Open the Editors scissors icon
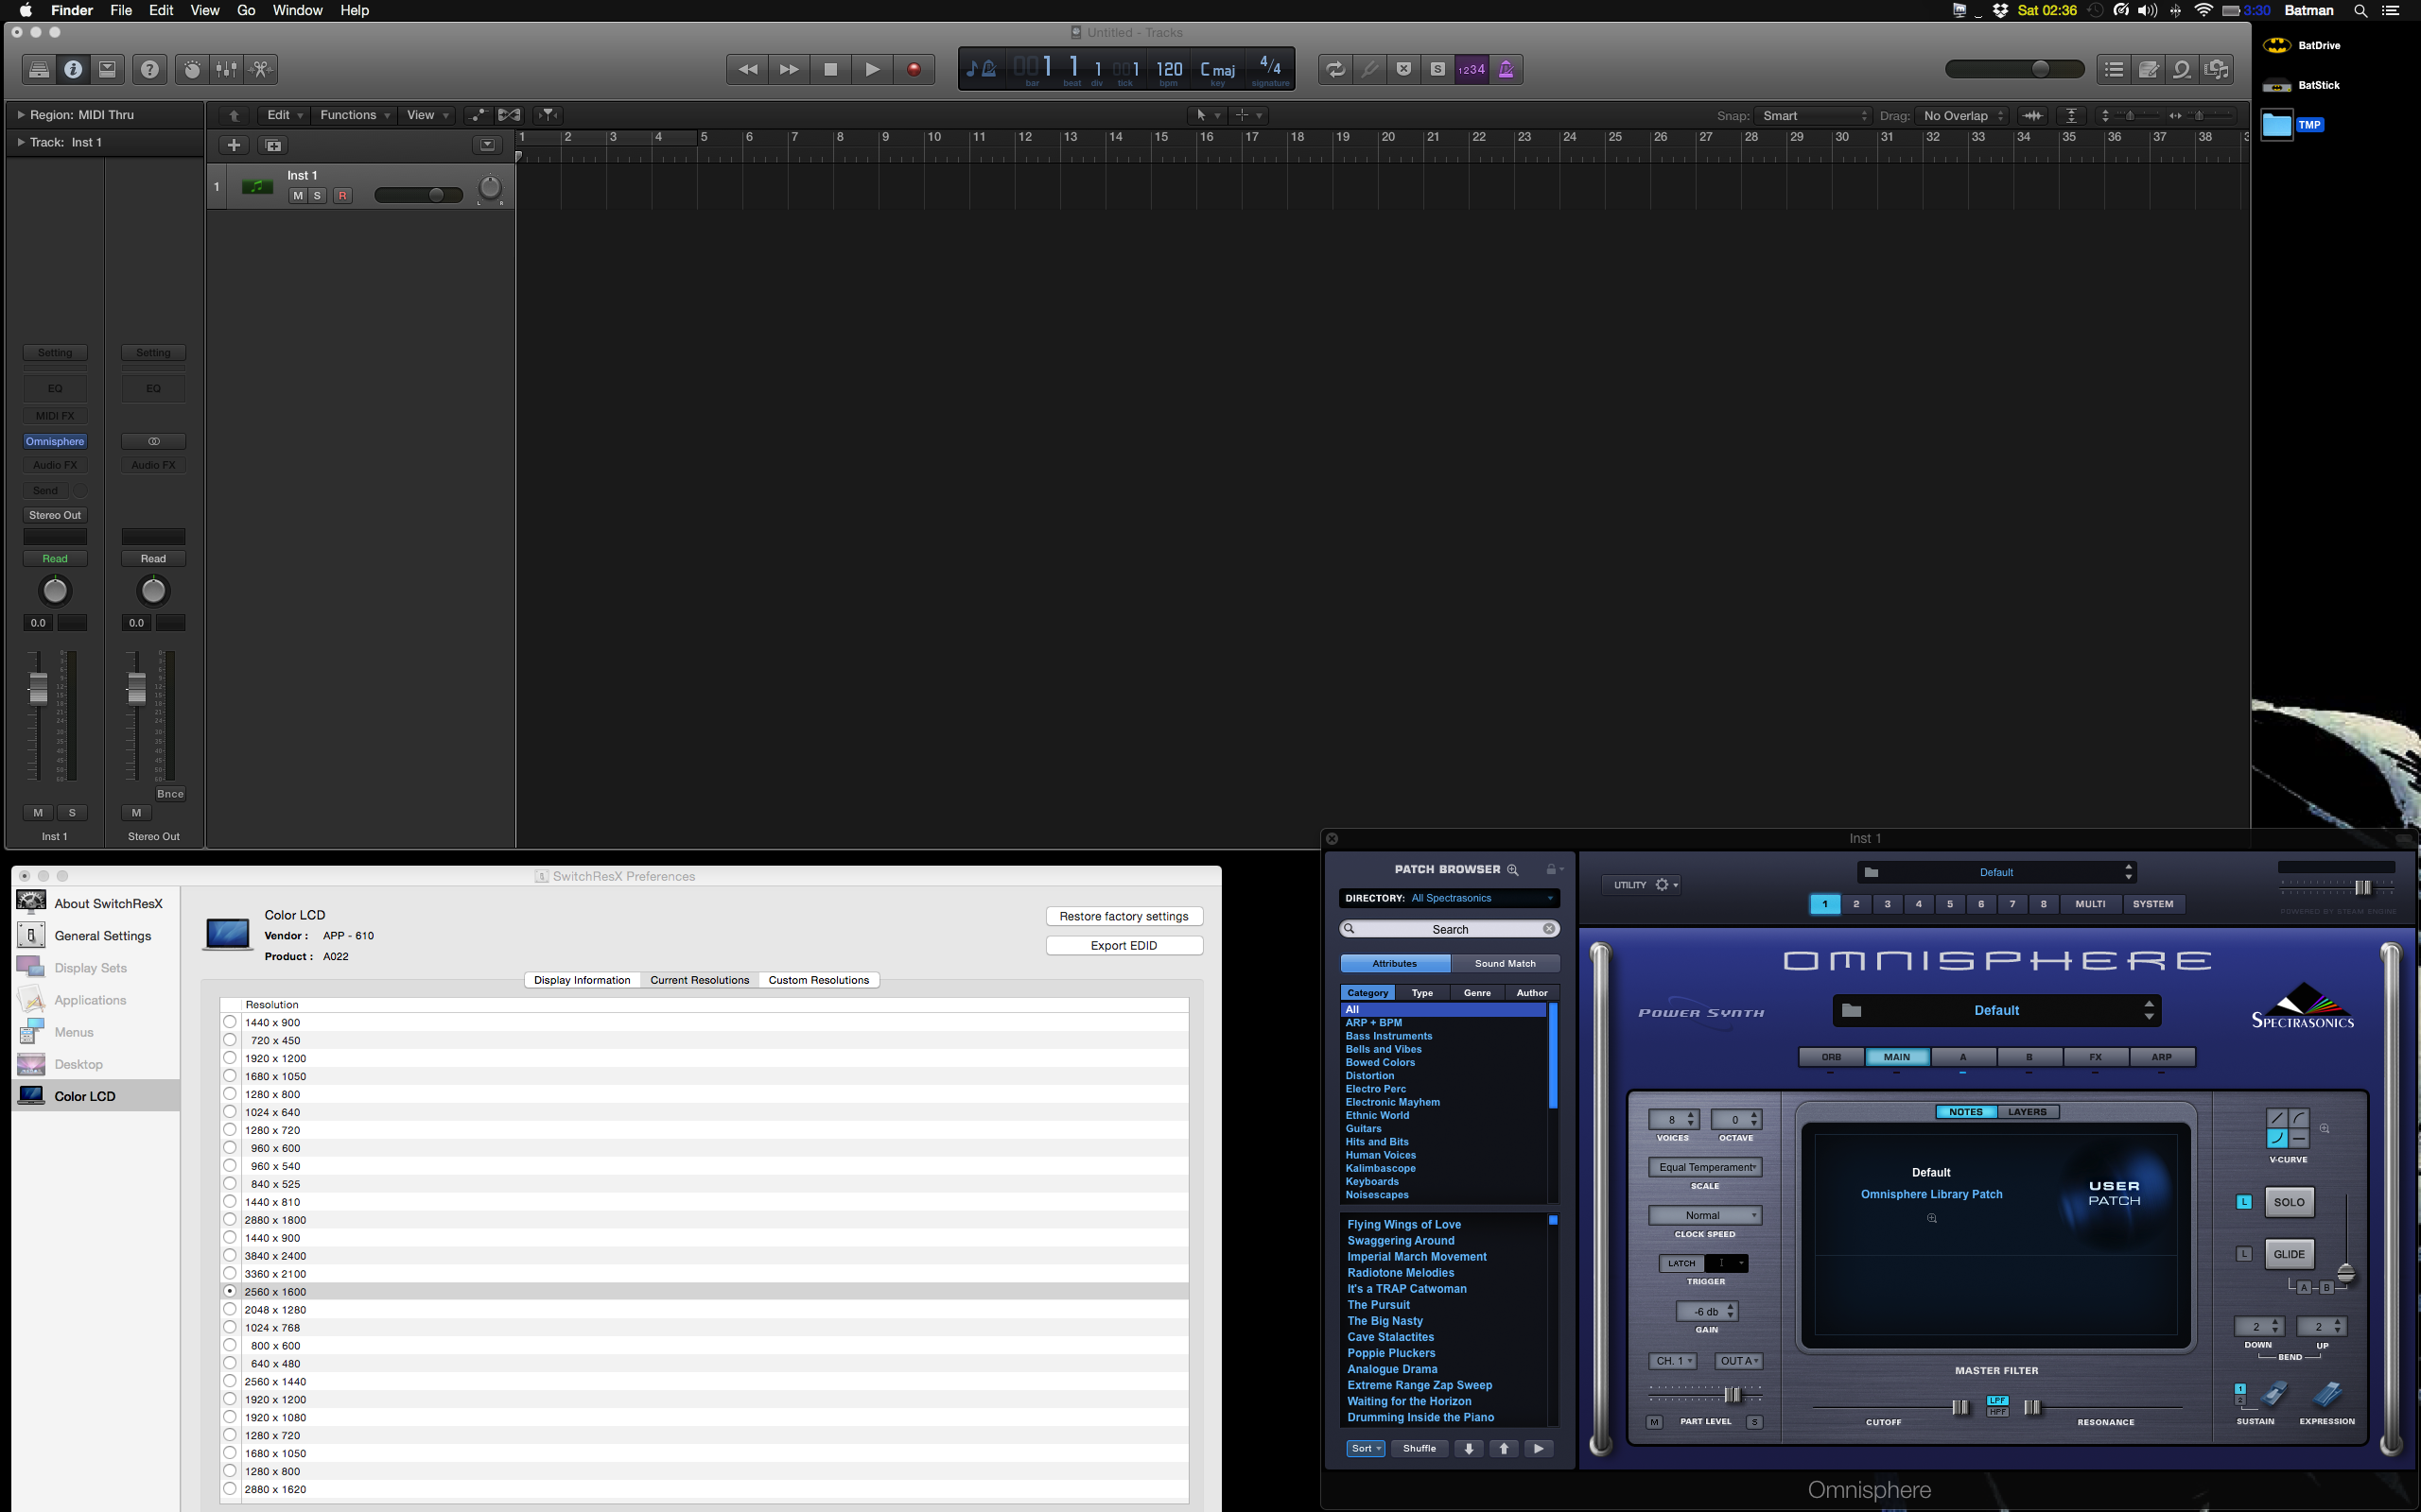 (261, 69)
